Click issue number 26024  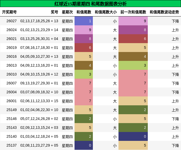12,30
